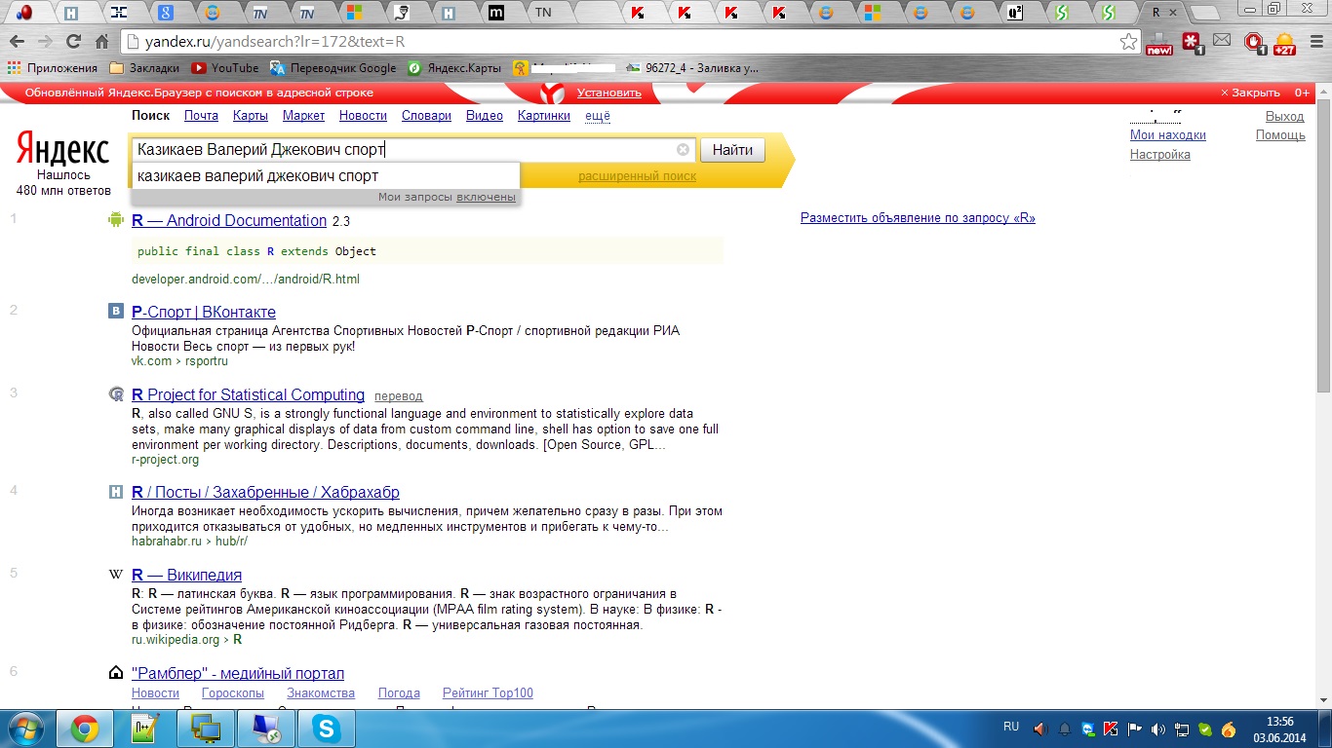Open 'расширенный поиск' advanced search link
The width and height of the screenshot is (1332, 748).
click(x=637, y=176)
